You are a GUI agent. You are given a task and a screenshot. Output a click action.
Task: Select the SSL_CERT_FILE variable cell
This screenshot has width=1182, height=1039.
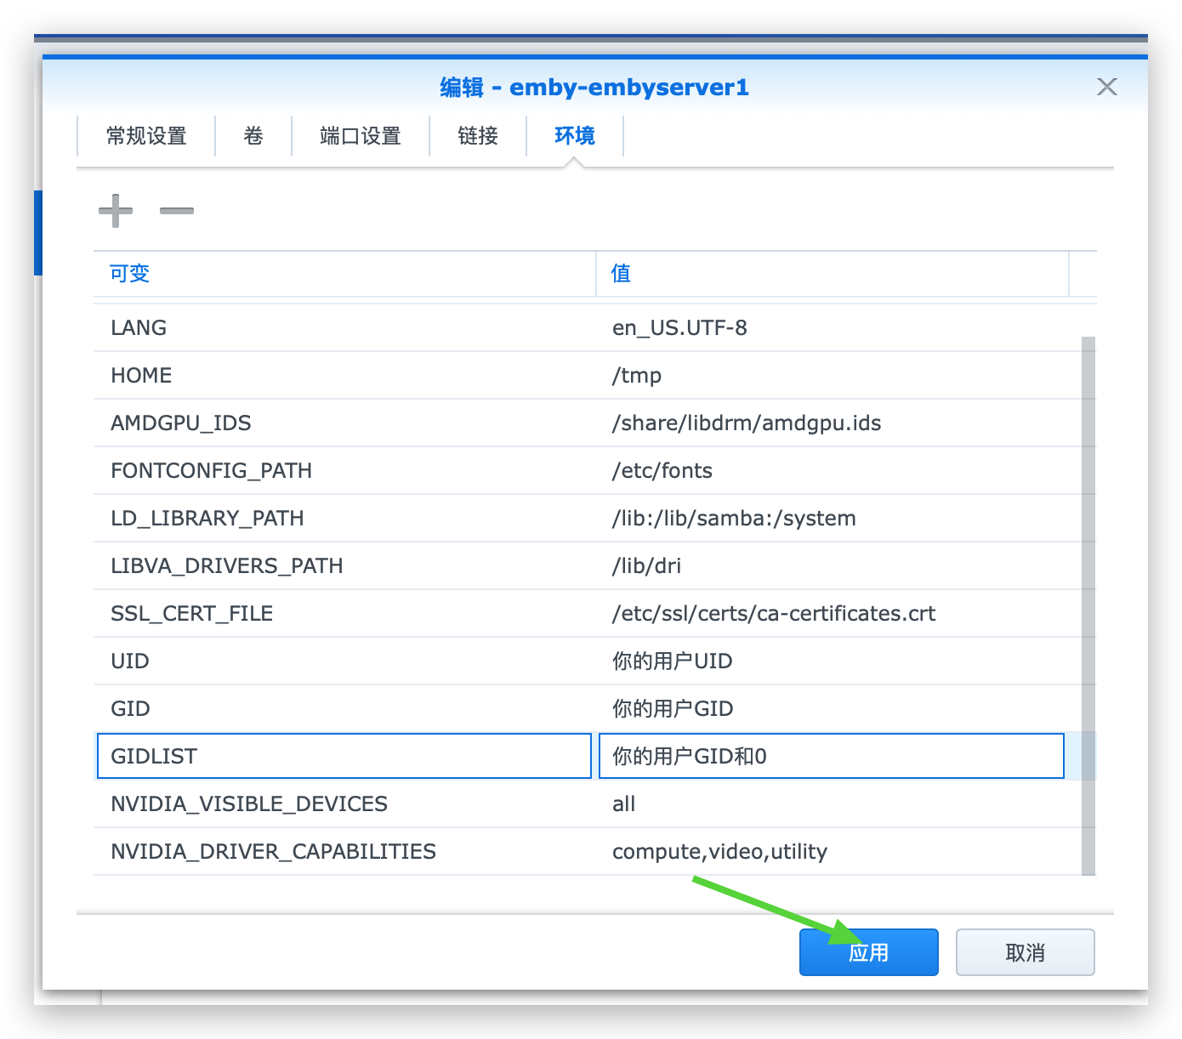[x=344, y=614]
